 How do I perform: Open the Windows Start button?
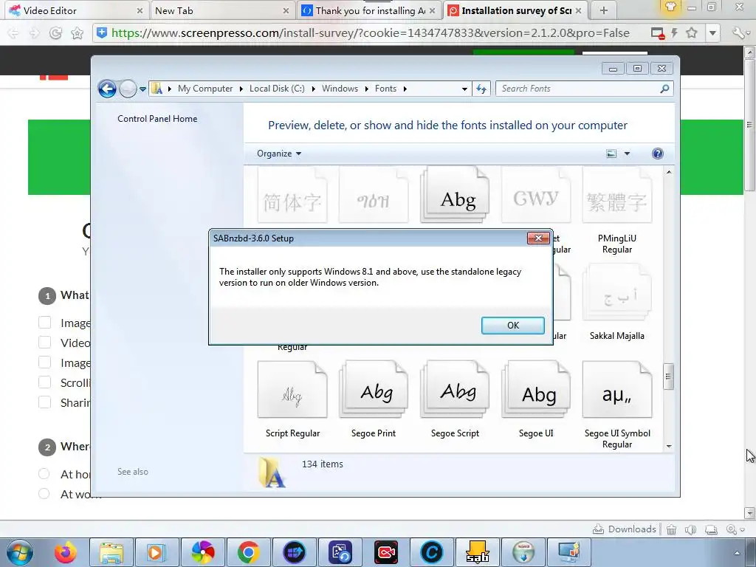pos(20,552)
